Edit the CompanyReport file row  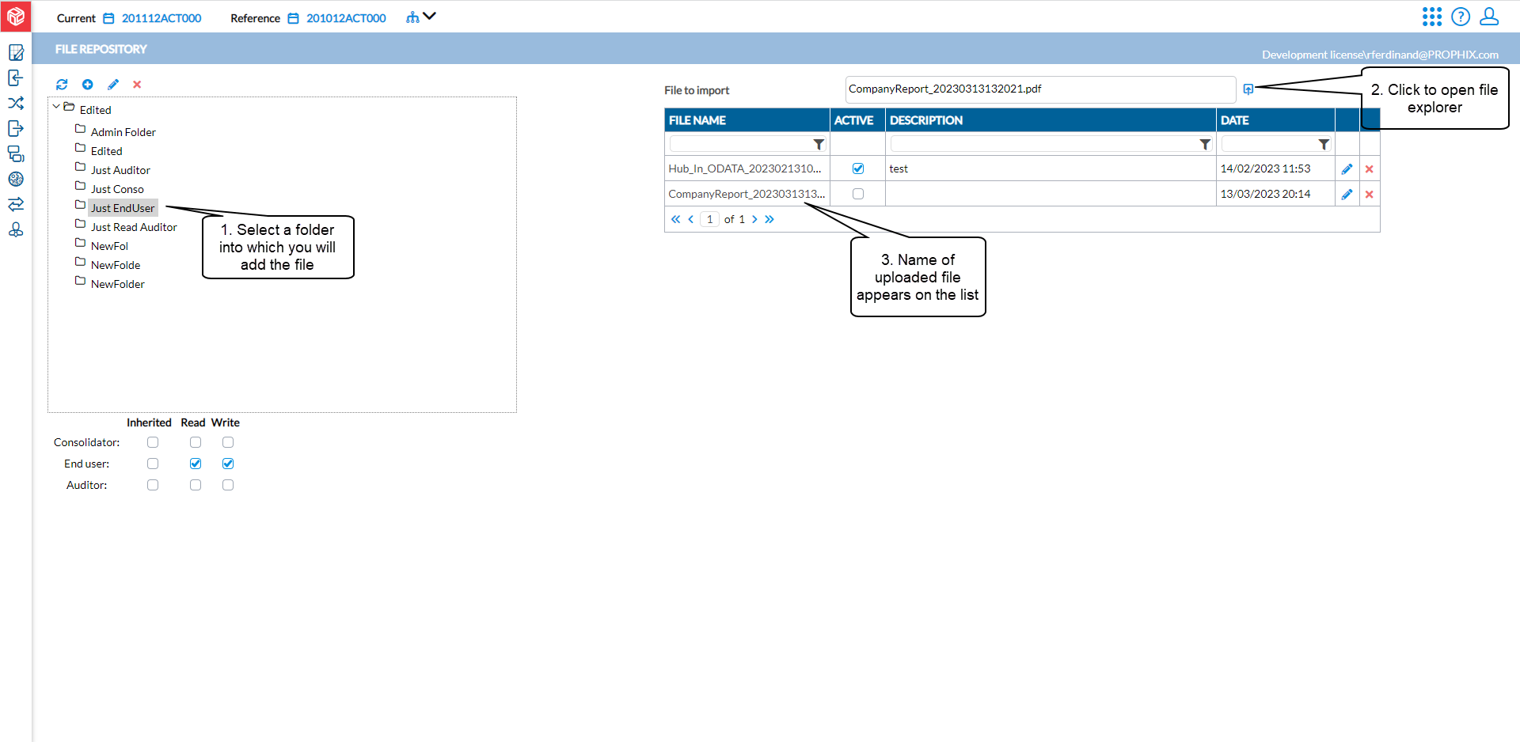tap(1347, 195)
